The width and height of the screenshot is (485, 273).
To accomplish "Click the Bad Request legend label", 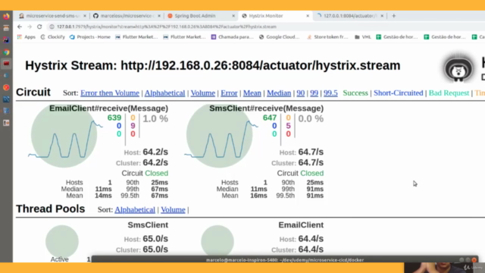I will tap(449, 93).
